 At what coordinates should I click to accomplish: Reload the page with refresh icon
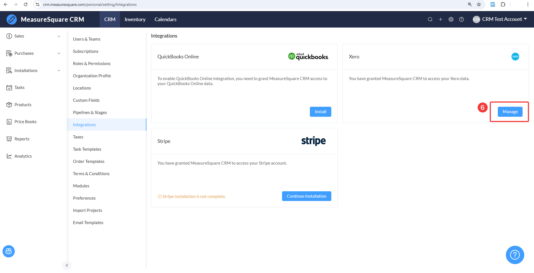(x=26, y=4)
